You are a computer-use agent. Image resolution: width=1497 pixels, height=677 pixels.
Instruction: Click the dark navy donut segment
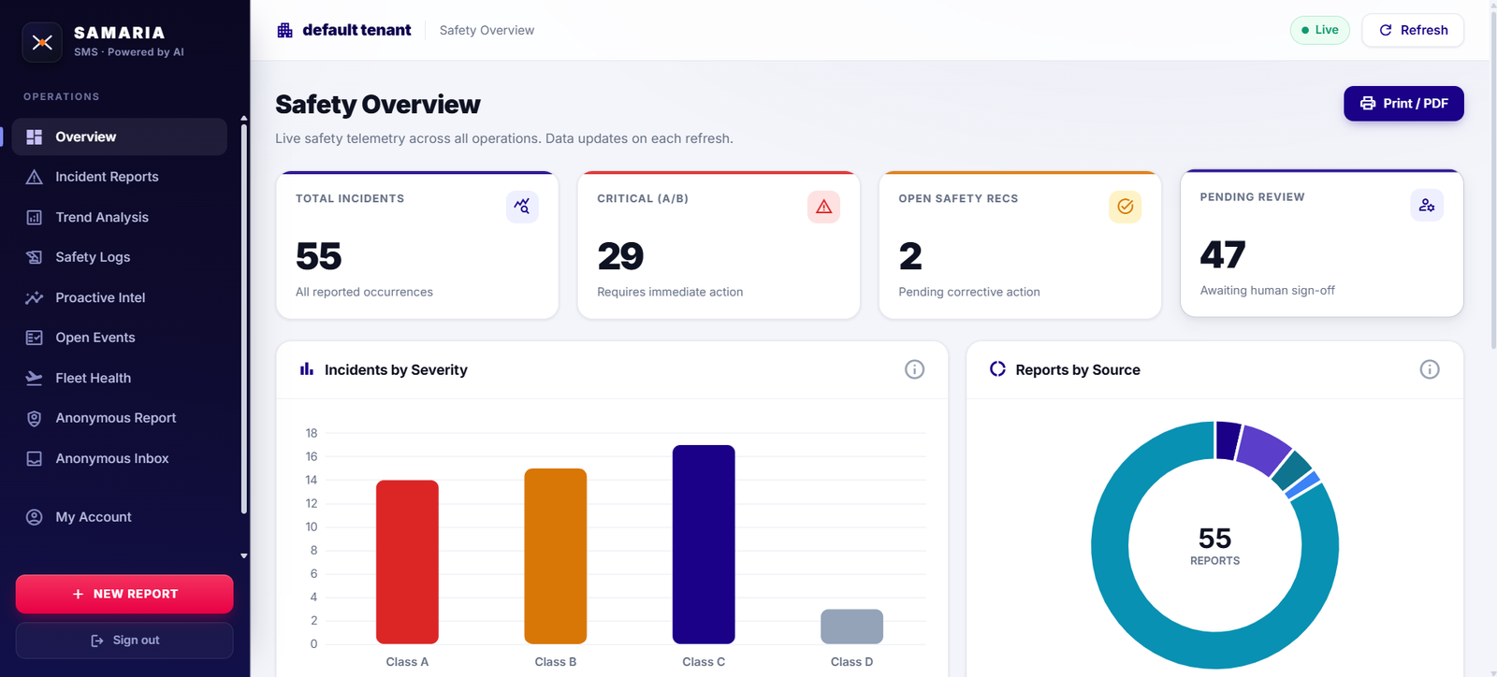(1228, 440)
